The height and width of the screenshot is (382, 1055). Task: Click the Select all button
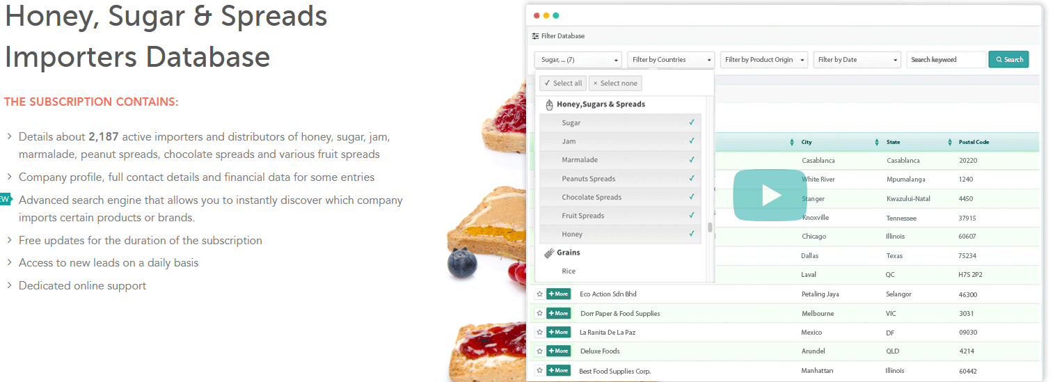tap(563, 83)
